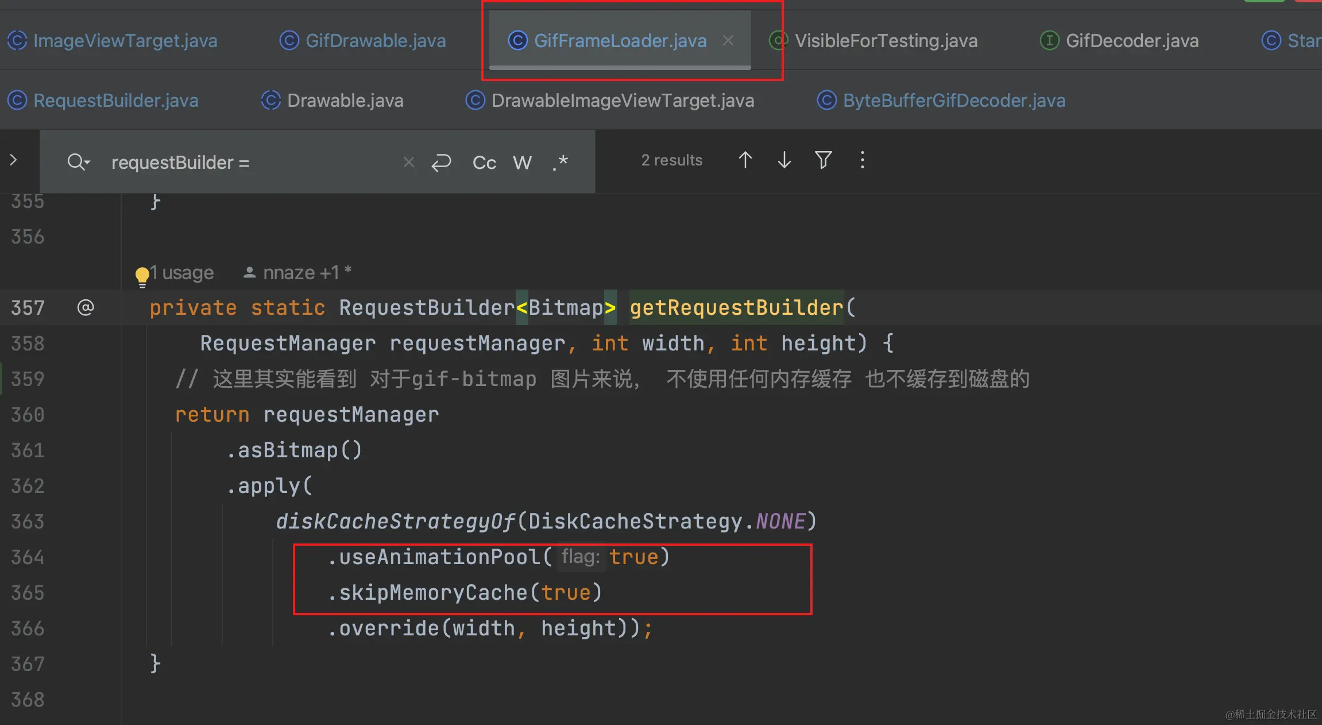
Task: Click the search history magnifier icon
Action: click(78, 162)
